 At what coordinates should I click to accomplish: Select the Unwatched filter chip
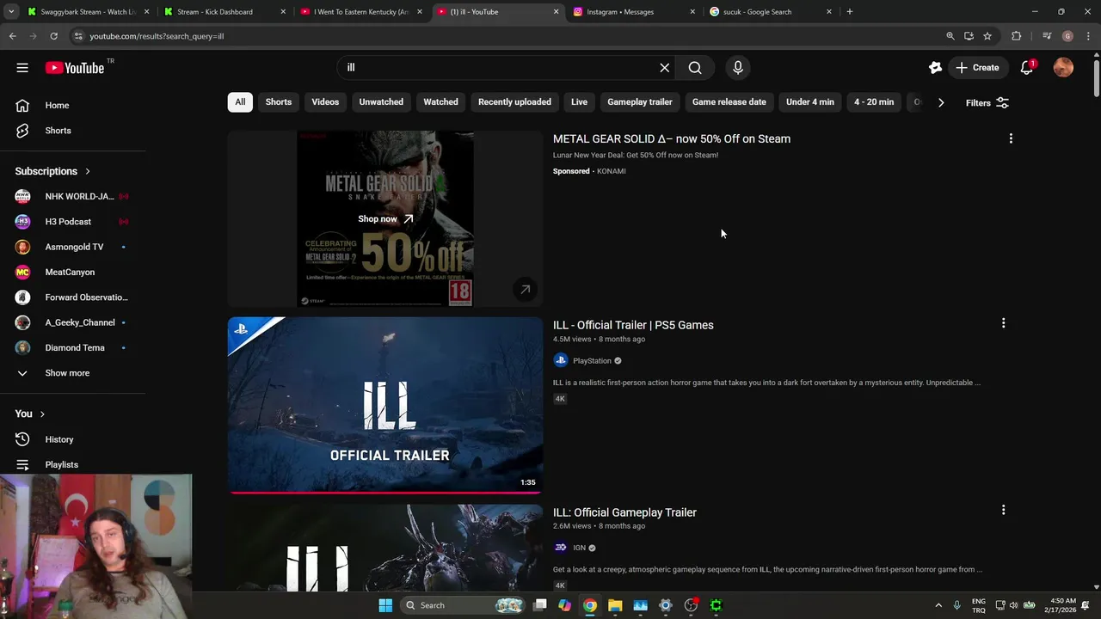381,101
